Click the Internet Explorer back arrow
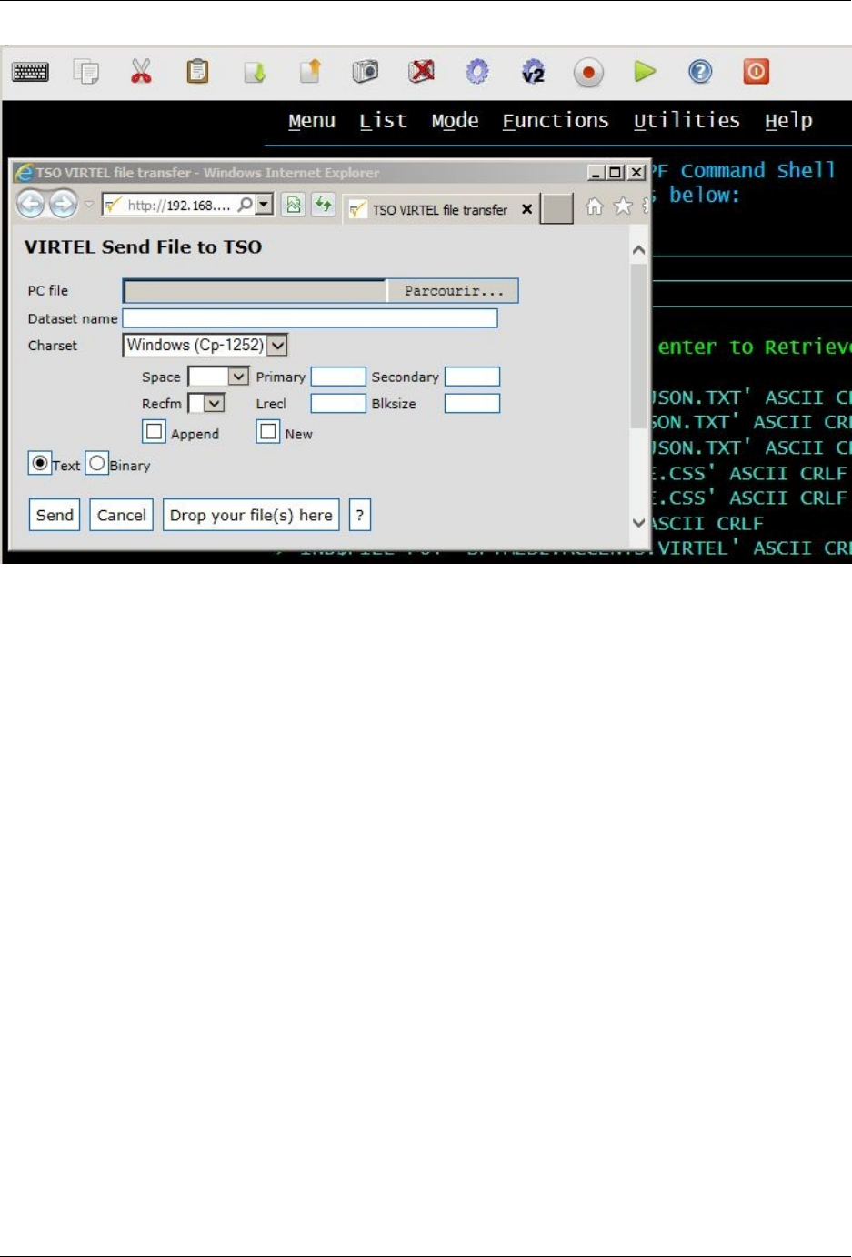Image resolution: width=852 pixels, height=1257 pixels. click(31, 205)
